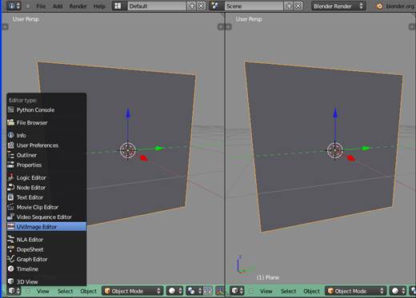Click the Timeline clock icon in the list
Viewport: 416px width, 298px height.
10,268
